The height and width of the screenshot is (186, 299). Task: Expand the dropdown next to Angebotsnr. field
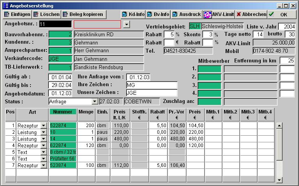click(126, 25)
